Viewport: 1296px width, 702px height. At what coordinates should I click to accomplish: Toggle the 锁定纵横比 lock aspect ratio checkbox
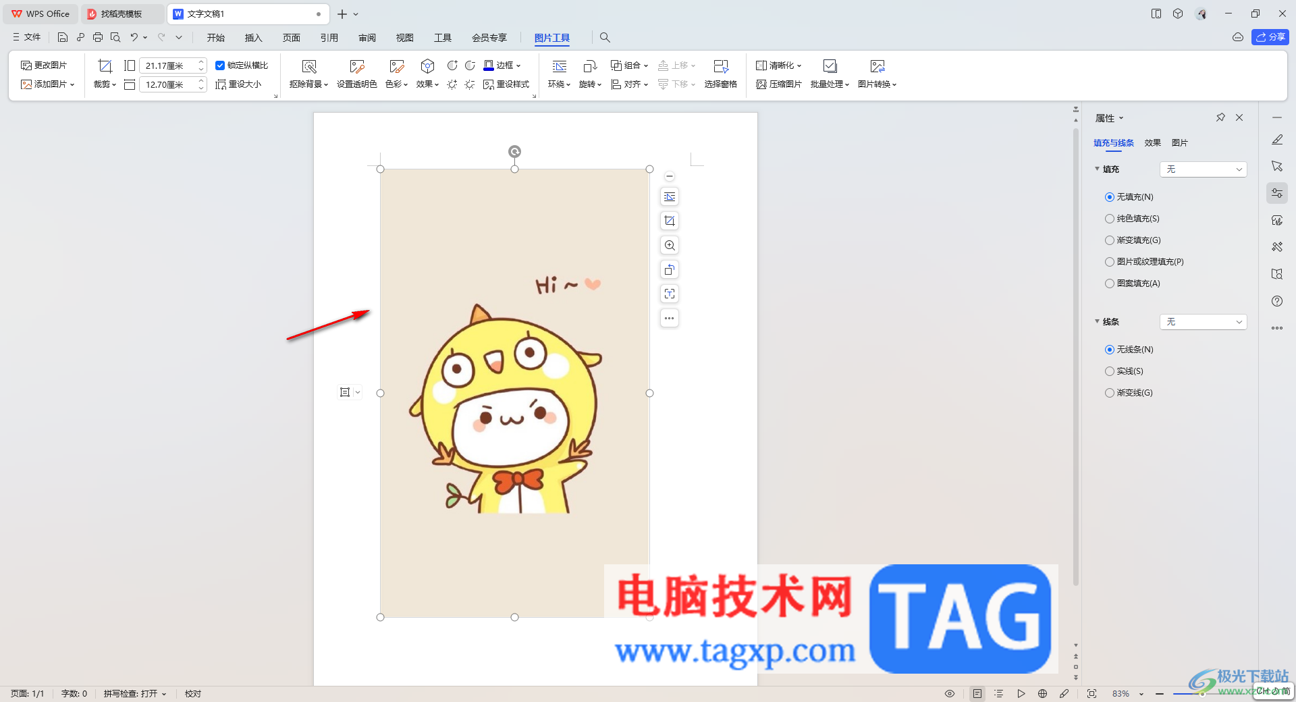220,65
